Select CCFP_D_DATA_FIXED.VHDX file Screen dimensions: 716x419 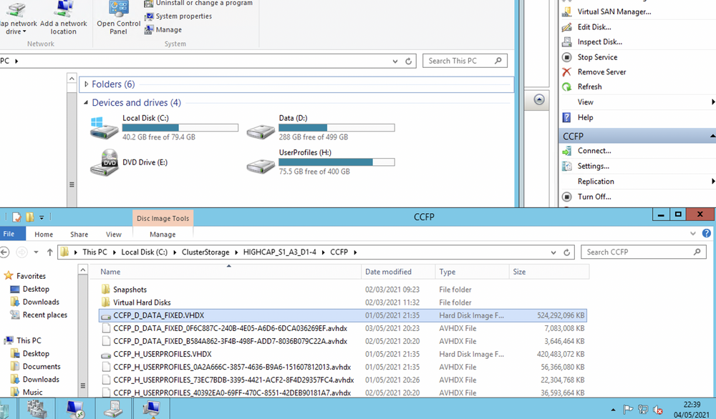342,315
